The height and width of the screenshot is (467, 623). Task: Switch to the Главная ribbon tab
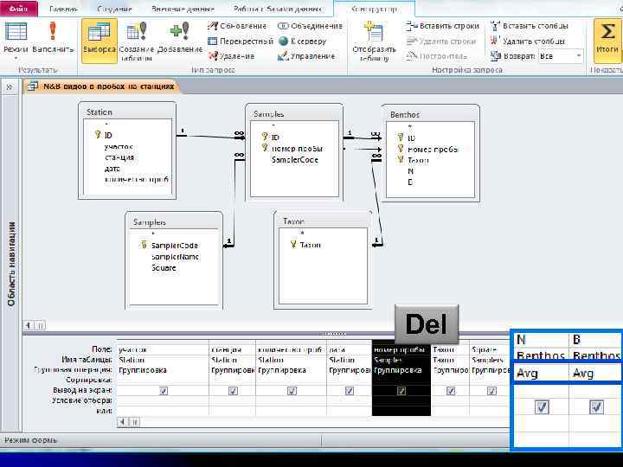tap(63, 9)
